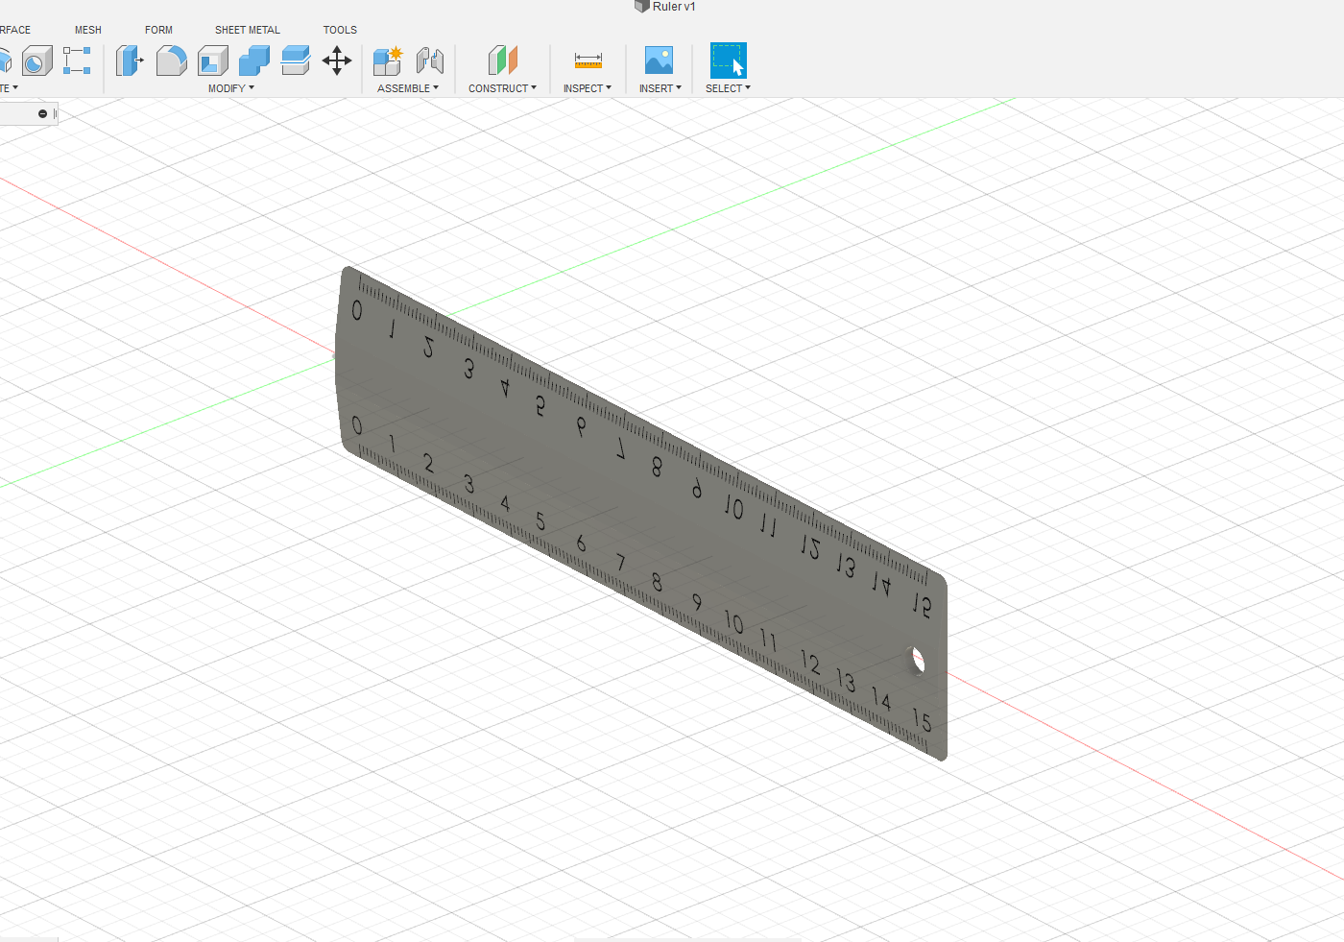This screenshot has height=942, width=1344.
Task: Select the Fillet tool
Action: tap(171, 60)
